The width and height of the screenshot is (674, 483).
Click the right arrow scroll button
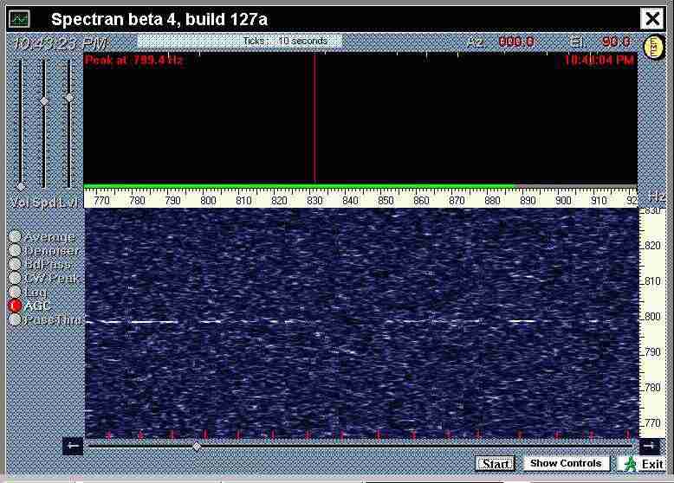tap(649, 446)
